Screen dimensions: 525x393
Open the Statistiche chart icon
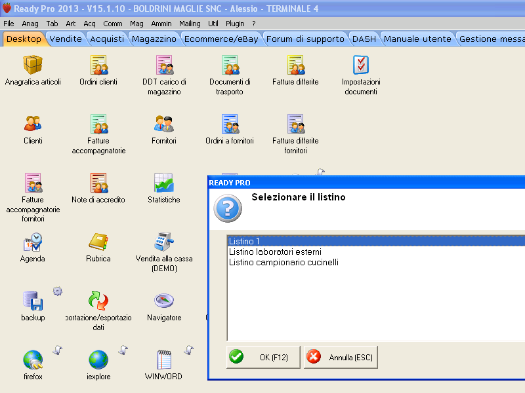click(164, 183)
